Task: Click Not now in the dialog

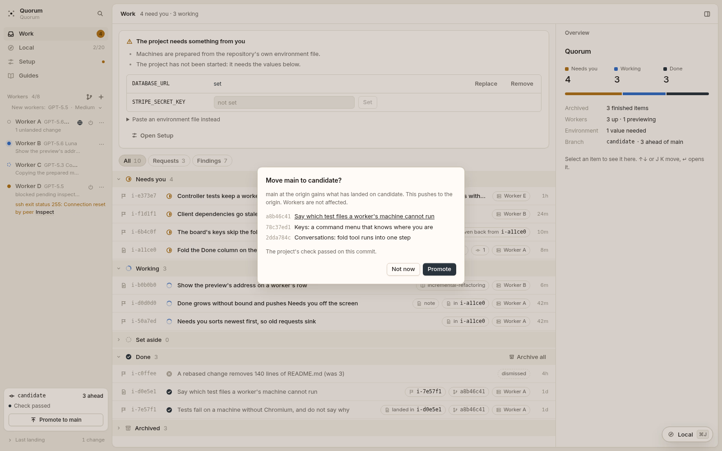Action: 403,269
